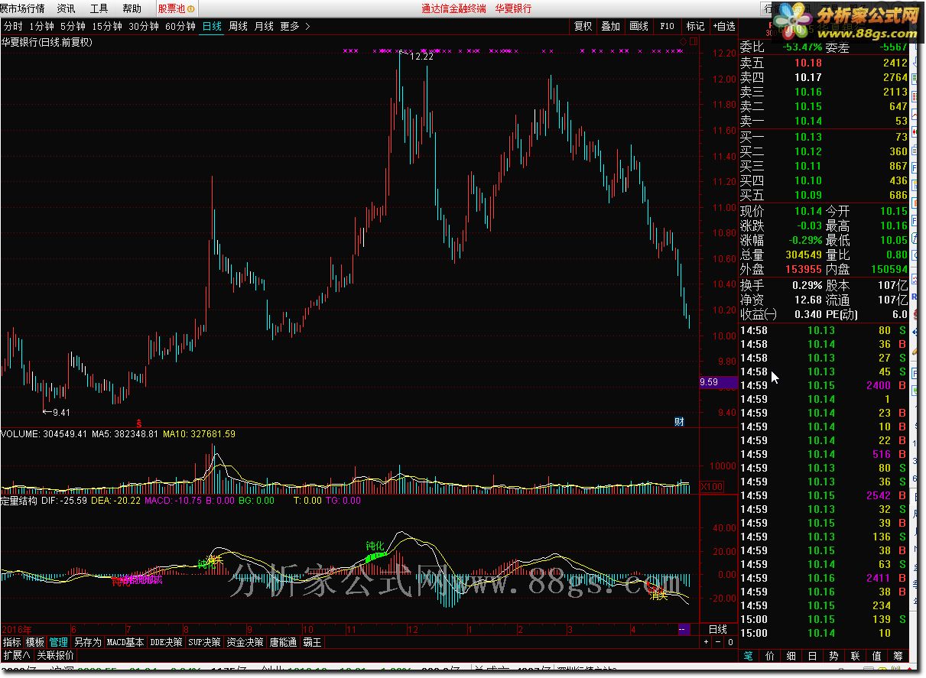The height and width of the screenshot is (678, 926).
Task: Switch to 月线 monthly chart
Action: click(264, 26)
